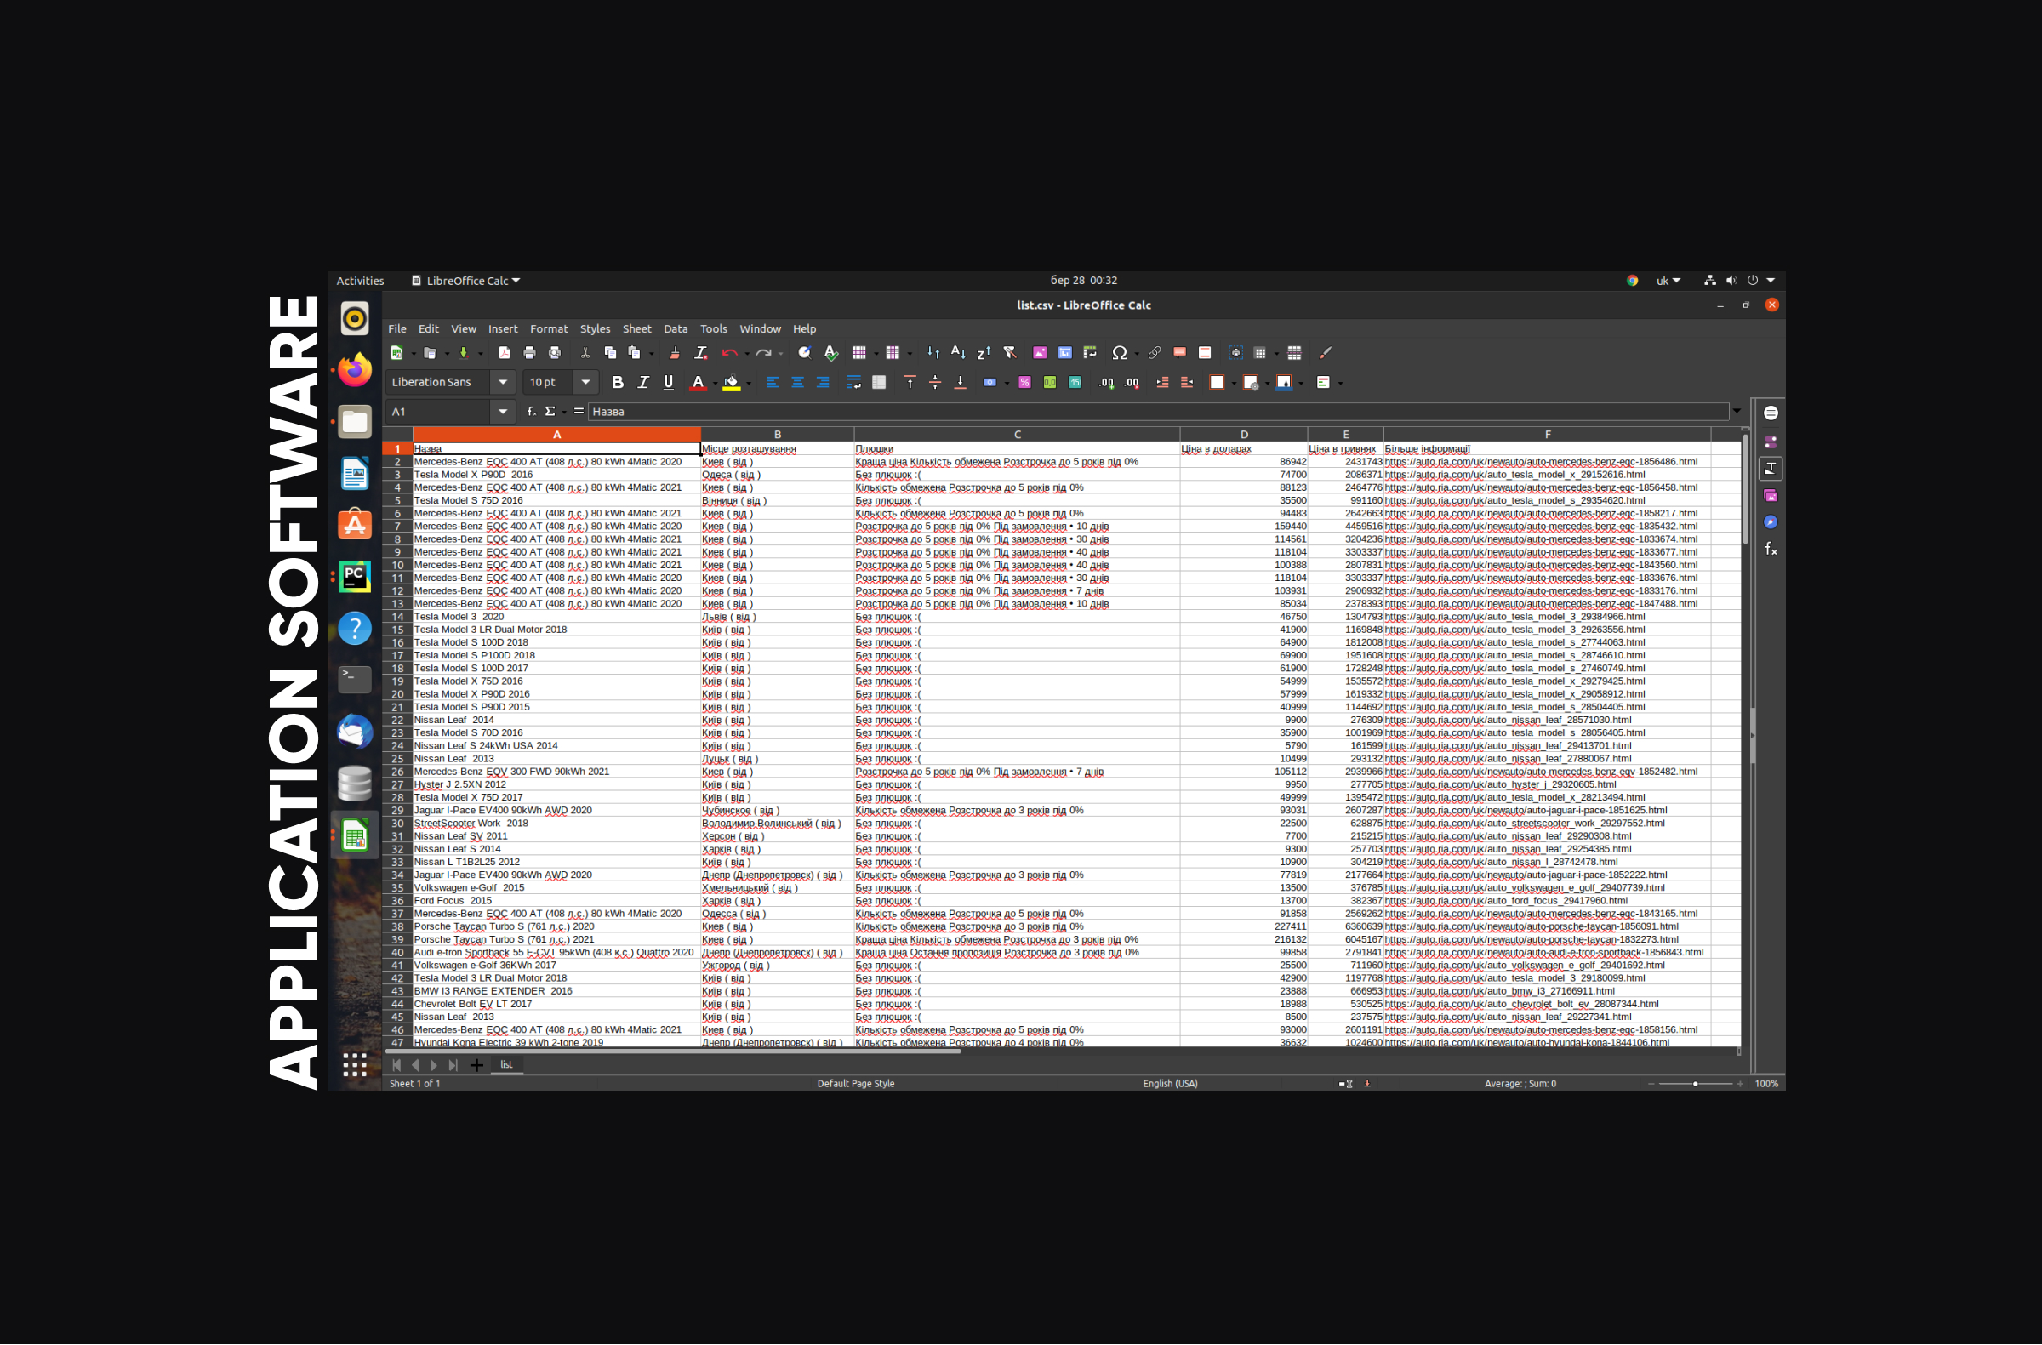Define the print area icon
The width and height of the screenshot is (2042, 1345).
[x=1235, y=352]
